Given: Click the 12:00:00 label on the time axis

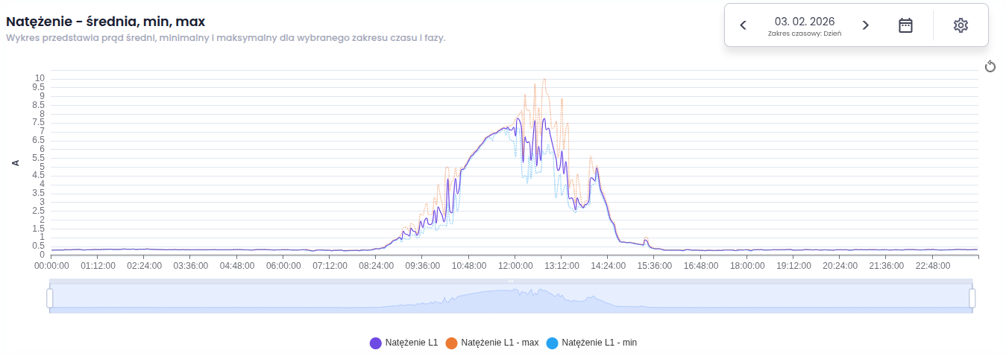Looking at the screenshot, I should pos(515,265).
